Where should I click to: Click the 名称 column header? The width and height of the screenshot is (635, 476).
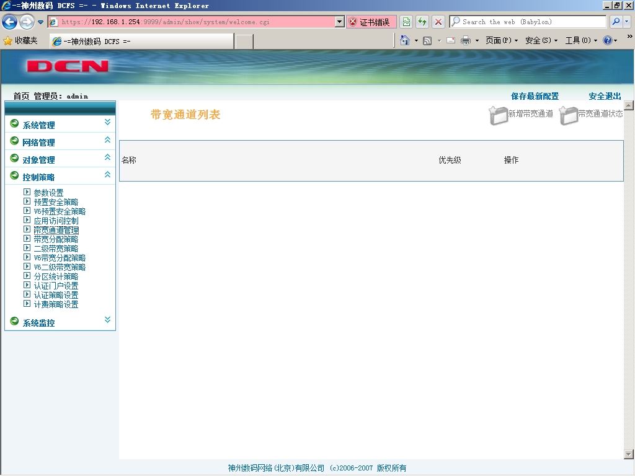tap(129, 160)
